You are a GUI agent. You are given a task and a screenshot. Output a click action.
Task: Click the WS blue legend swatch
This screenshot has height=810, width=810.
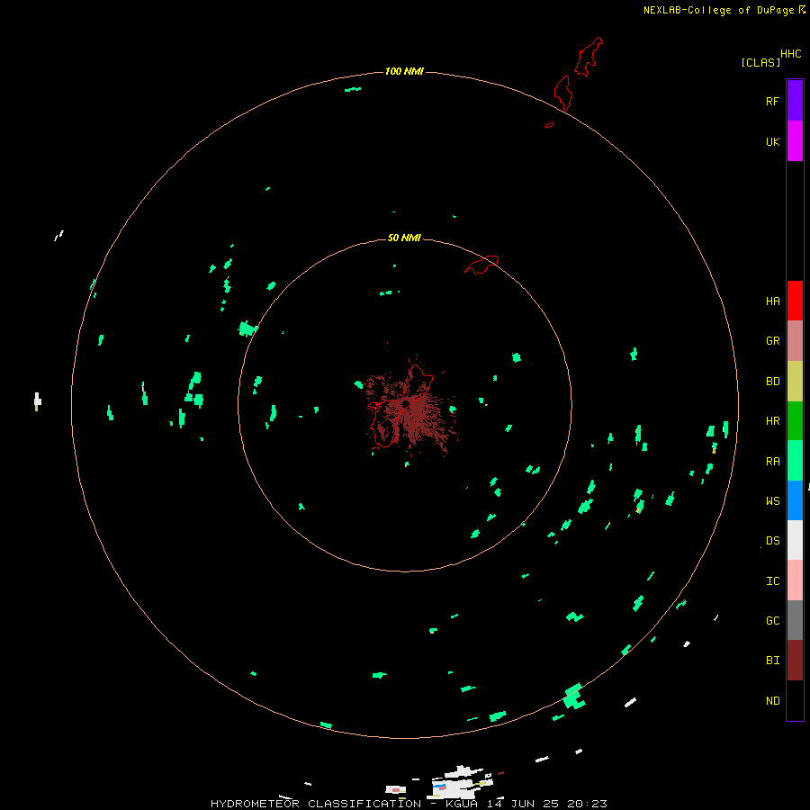[795, 500]
